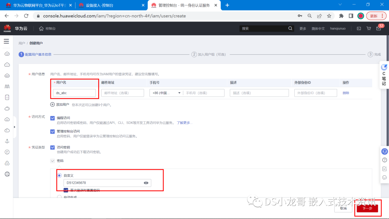Click the 外部身份ID input field

pos(316,93)
